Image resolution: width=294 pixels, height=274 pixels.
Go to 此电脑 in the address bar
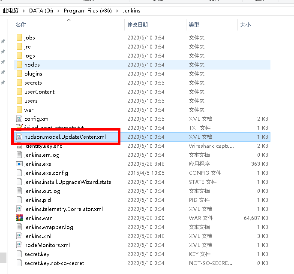coord(11,11)
